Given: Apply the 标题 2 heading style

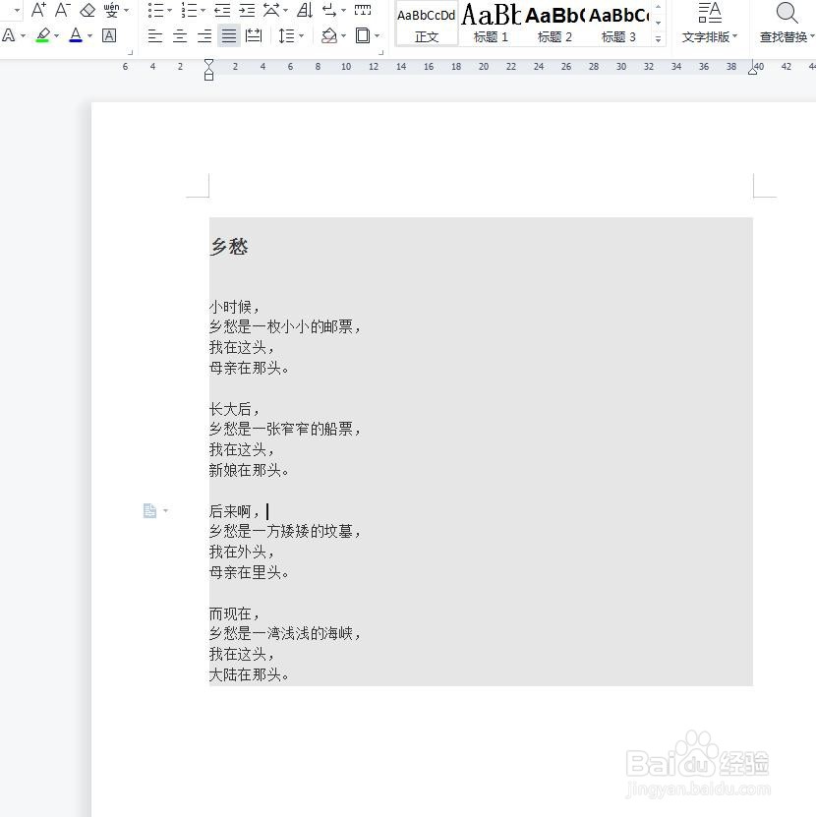Looking at the screenshot, I should [x=554, y=23].
